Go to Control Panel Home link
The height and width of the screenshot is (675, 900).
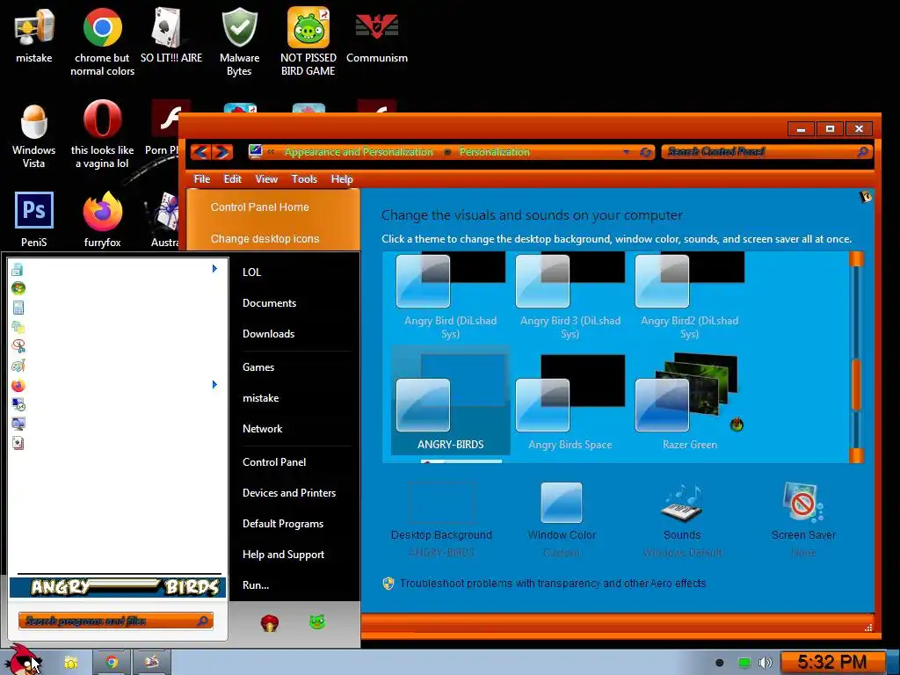coord(259,207)
